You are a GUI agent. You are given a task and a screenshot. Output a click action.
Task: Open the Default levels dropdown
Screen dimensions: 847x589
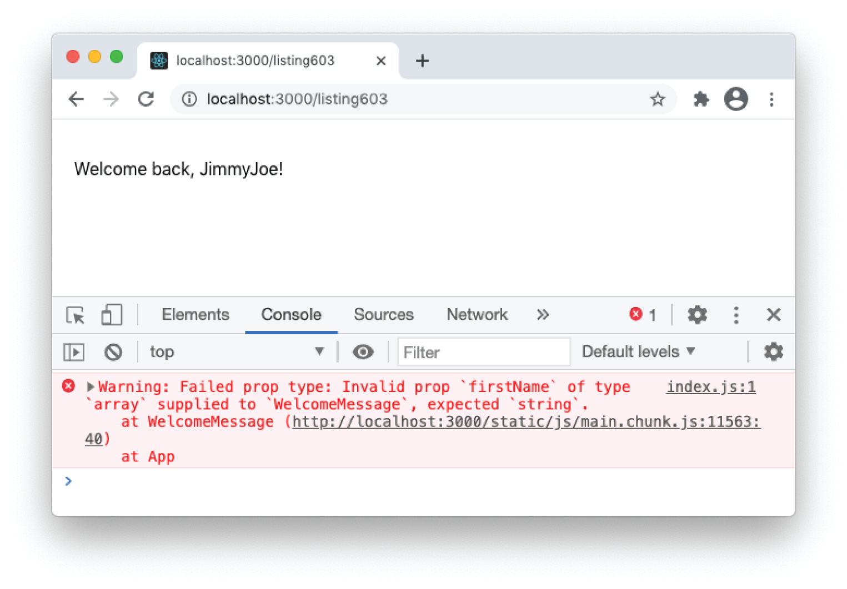[636, 351]
